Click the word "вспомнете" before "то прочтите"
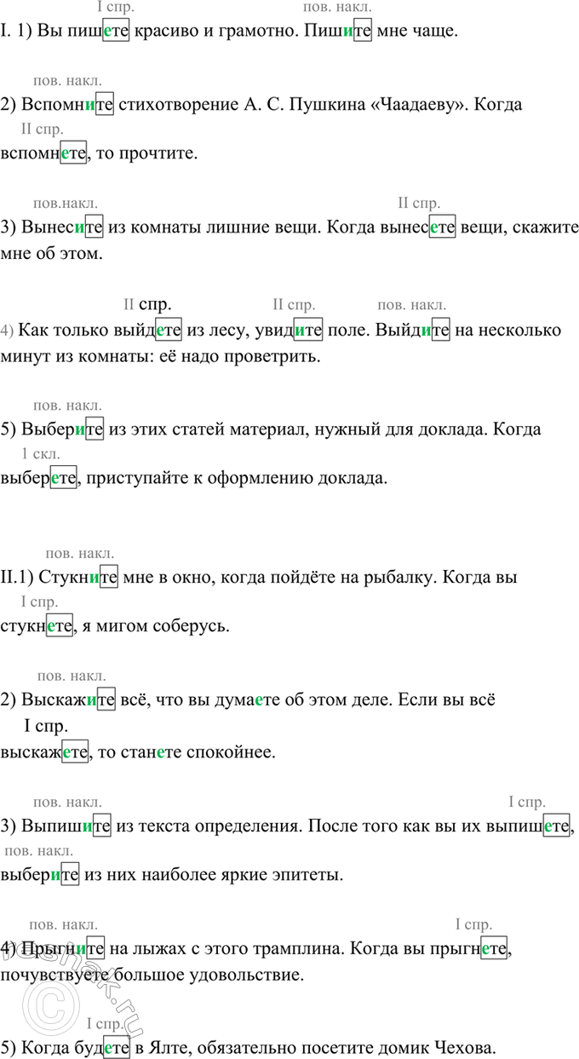This screenshot has width=579, height=1059. [43, 153]
